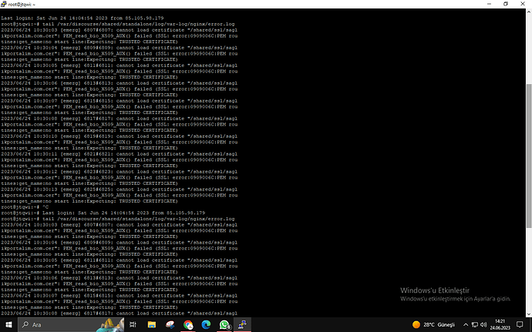The image size is (532, 332).
Task: Open the weather widget showing 28°C Güneşli
Action: pos(433,324)
